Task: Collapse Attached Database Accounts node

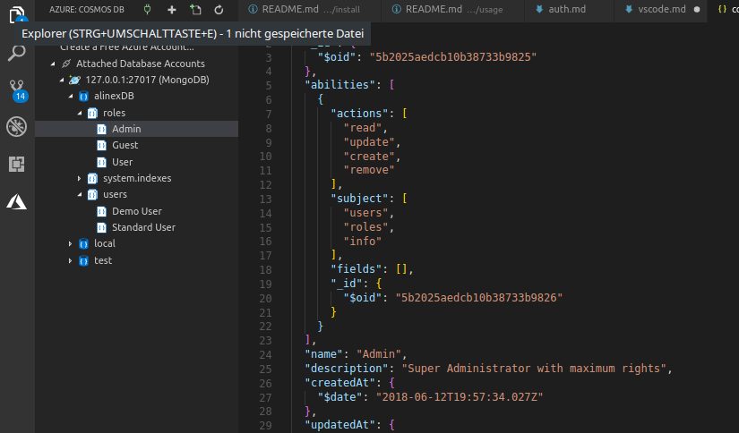Action: click(x=53, y=64)
